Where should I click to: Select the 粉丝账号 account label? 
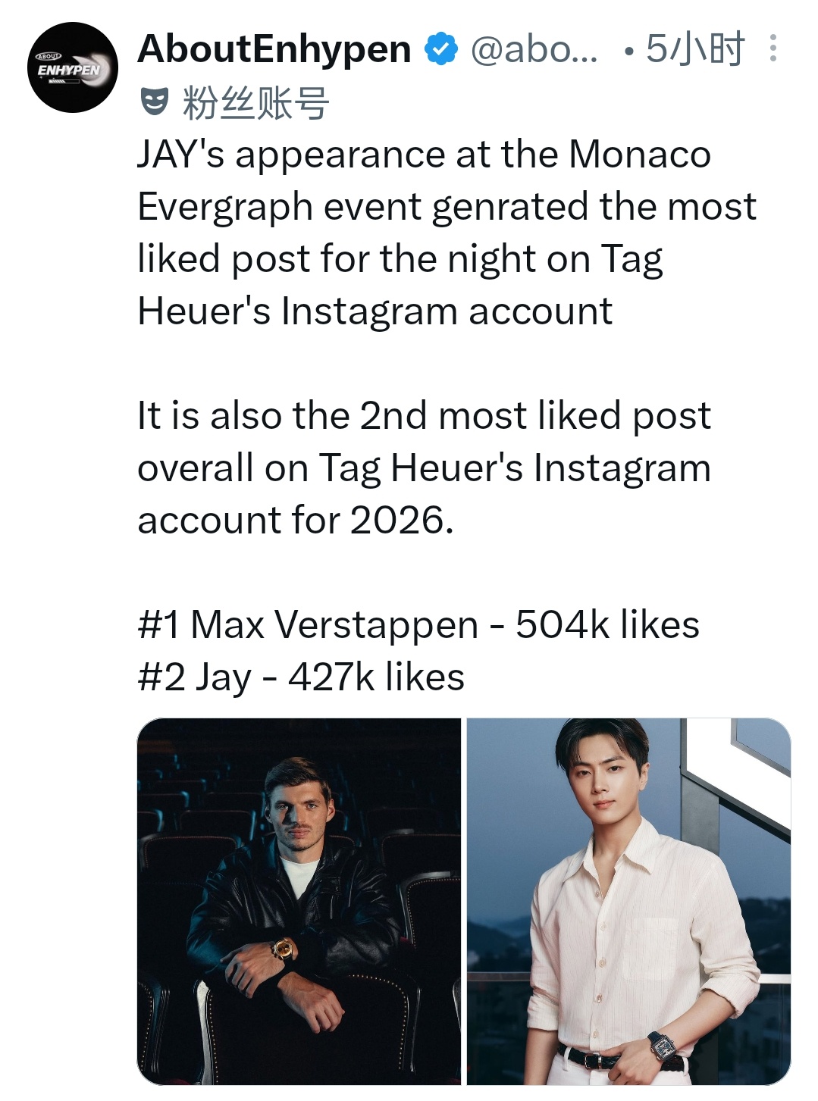[x=255, y=102]
